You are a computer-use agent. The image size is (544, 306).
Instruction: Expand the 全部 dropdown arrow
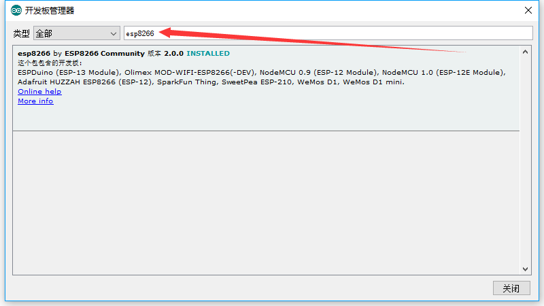click(x=113, y=33)
